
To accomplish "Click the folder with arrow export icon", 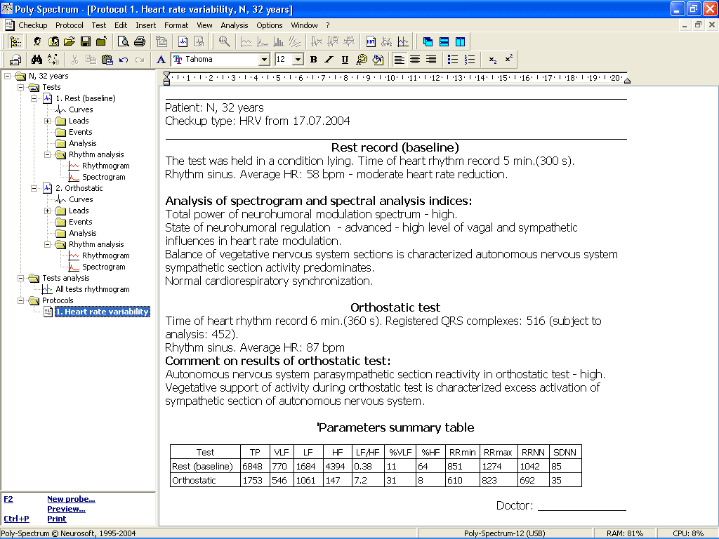I will pos(101,41).
